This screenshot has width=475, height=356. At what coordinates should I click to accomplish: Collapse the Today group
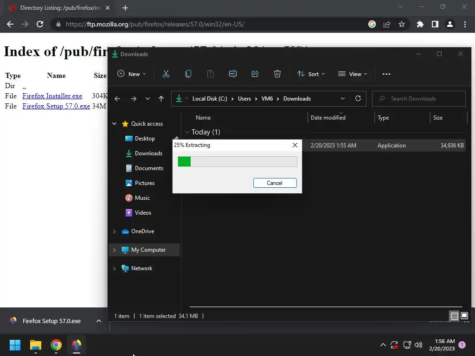187,132
